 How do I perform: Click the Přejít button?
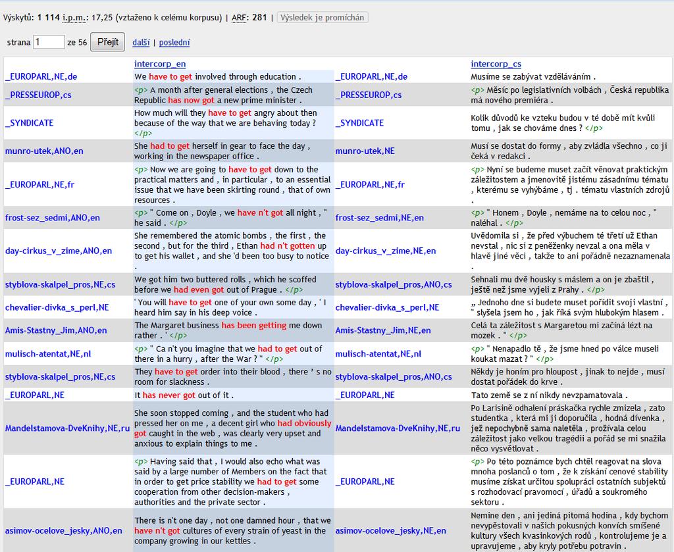click(107, 42)
